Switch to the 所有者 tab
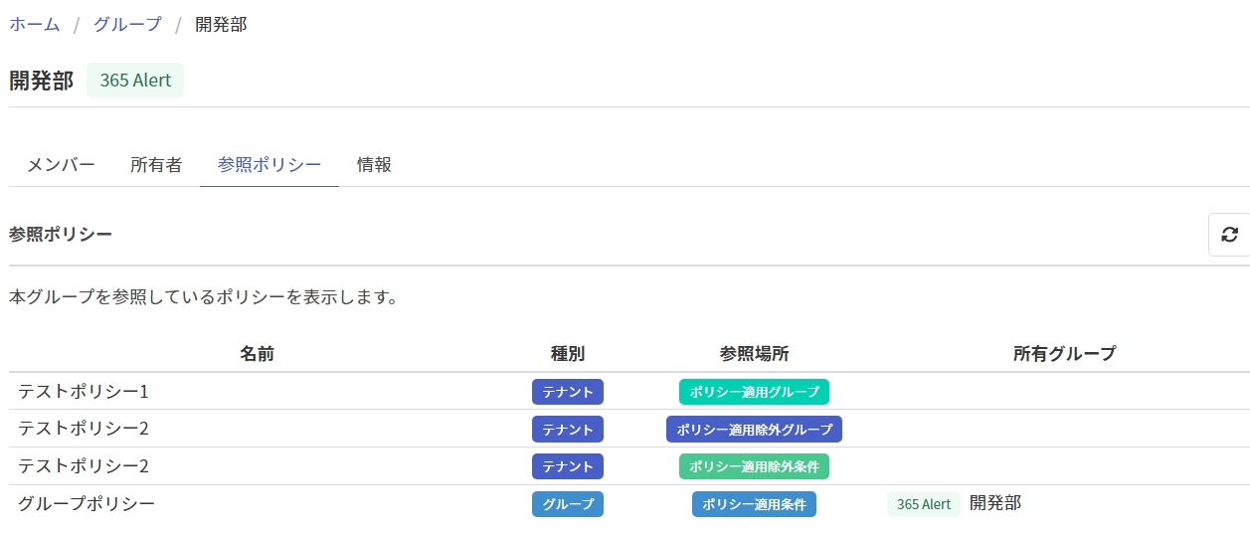Image resolution: width=1250 pixels, height=536 pixels. 156,165
